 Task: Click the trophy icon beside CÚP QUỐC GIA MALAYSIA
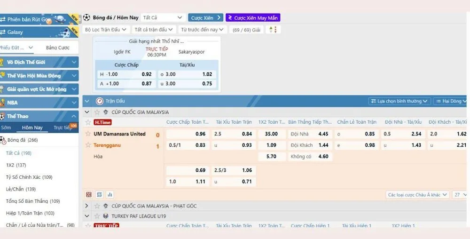pyautogui.click(x=106, y=112)
